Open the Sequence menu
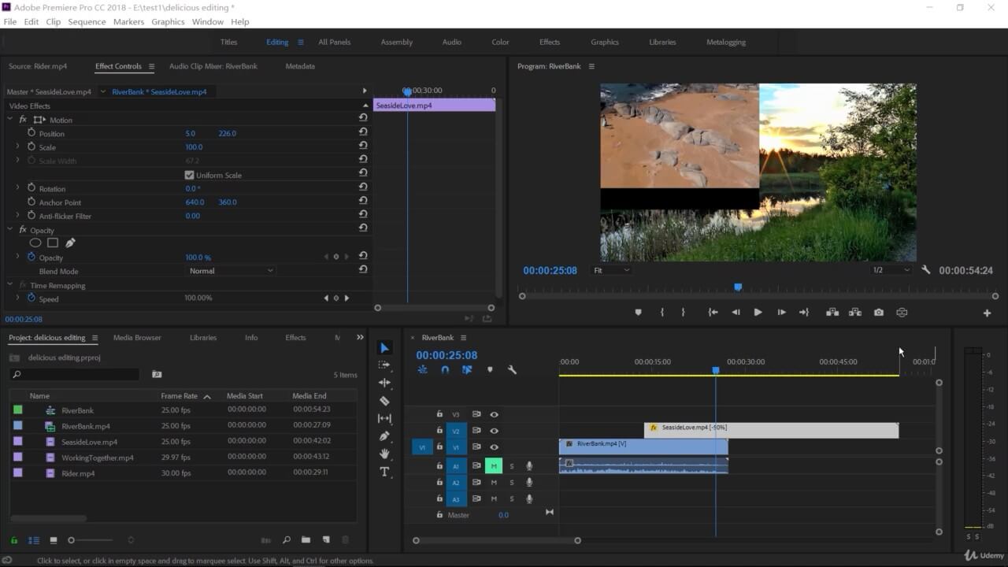1008x567 pixels. pos(87,21)
